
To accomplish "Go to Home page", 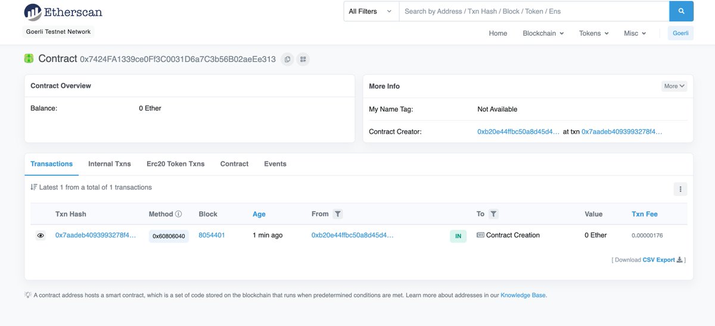I will tap(498, 33).
